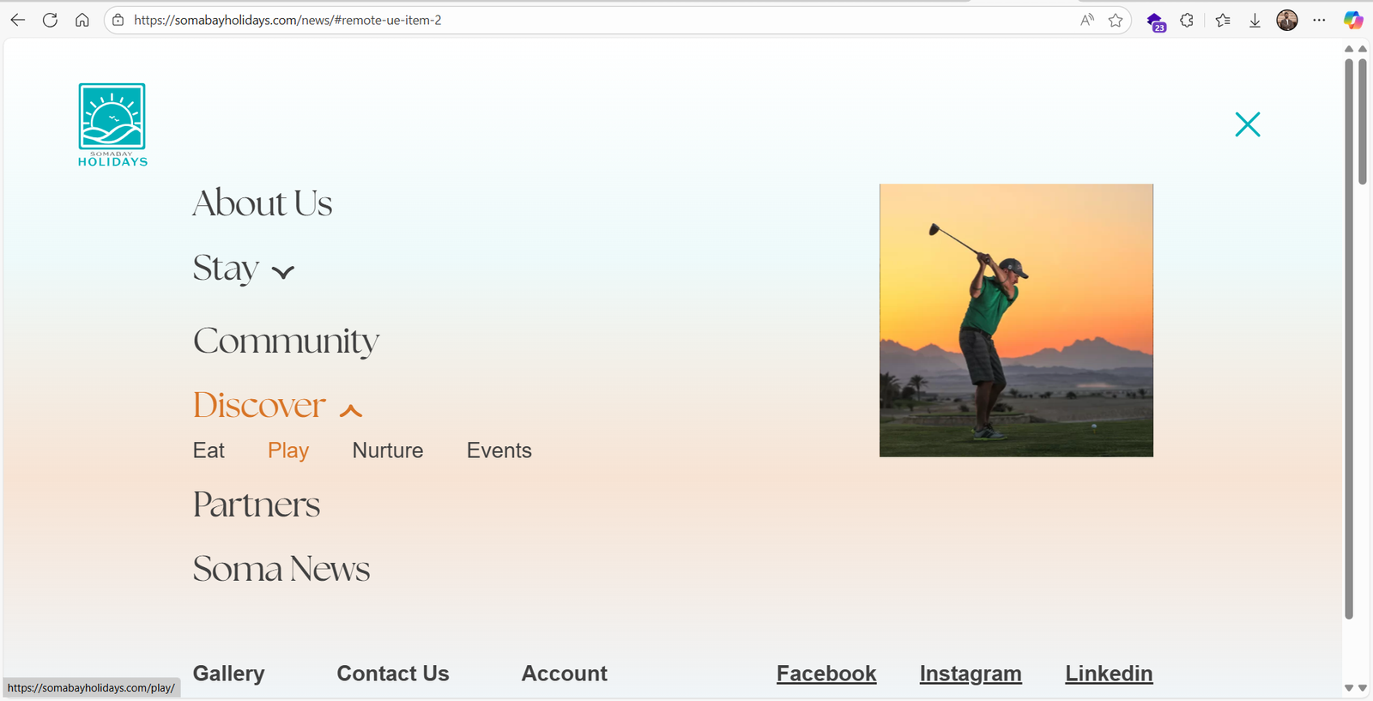Select Play under Discover

pyautogui.click(x=288, y=450)
